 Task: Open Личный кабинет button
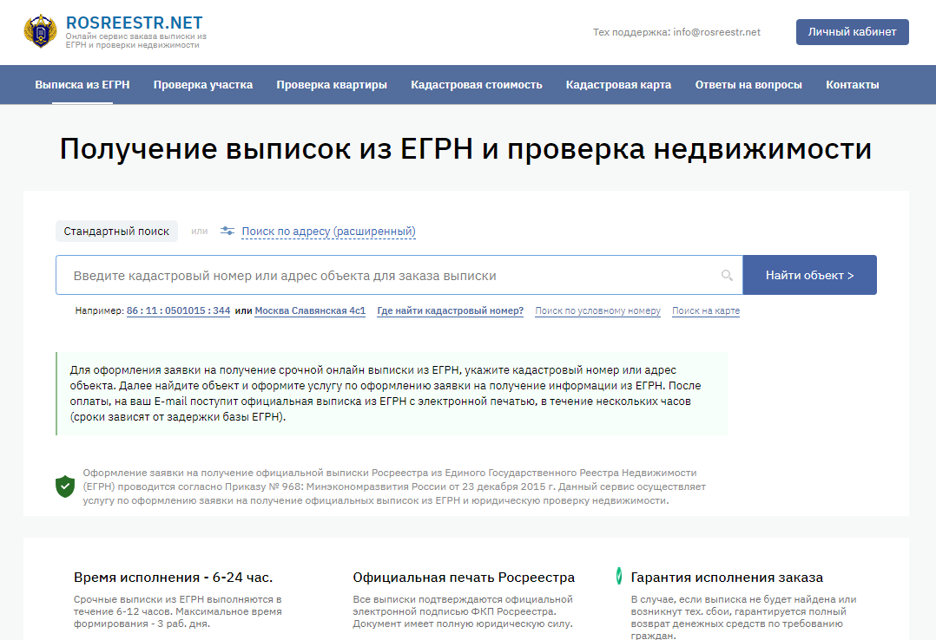852,32
